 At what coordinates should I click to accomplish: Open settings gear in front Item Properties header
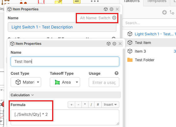coord(114,44)
